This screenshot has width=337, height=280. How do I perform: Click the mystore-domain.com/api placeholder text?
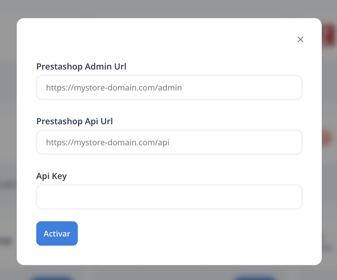pos(108,142)
